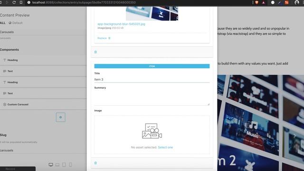Switch preview to desktop view
Image resolution: width=304 pixels, height=171 pixels.
(51, 165)
